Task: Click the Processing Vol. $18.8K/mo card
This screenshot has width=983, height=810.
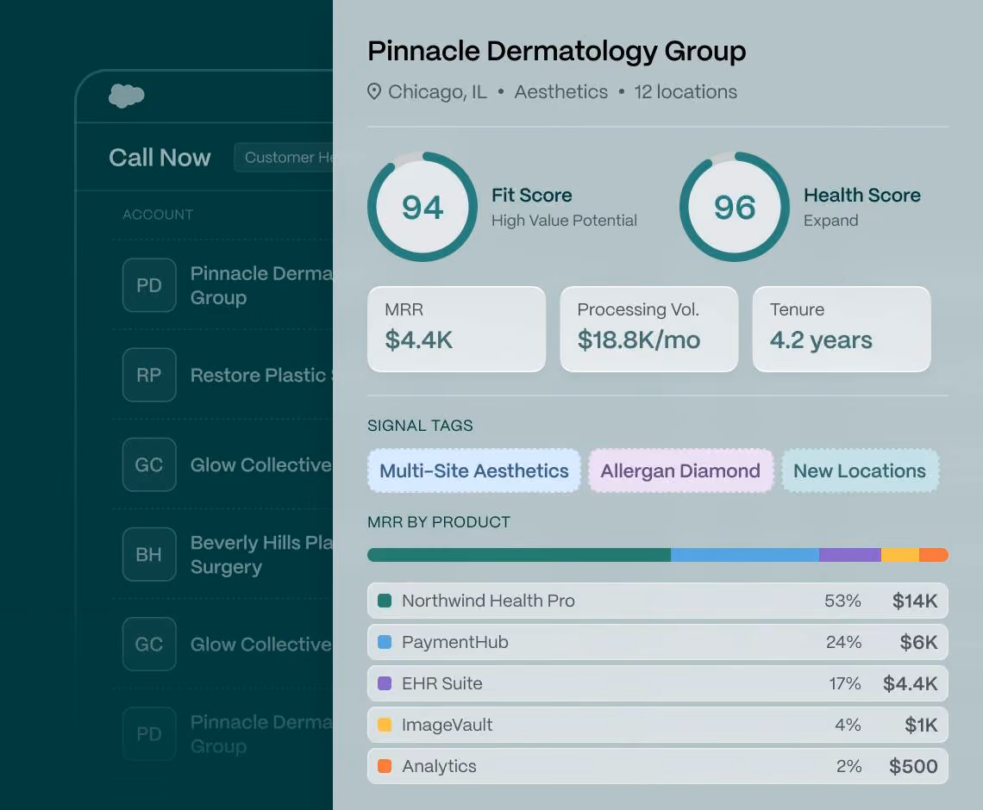Action: click(x=648, y=329)
